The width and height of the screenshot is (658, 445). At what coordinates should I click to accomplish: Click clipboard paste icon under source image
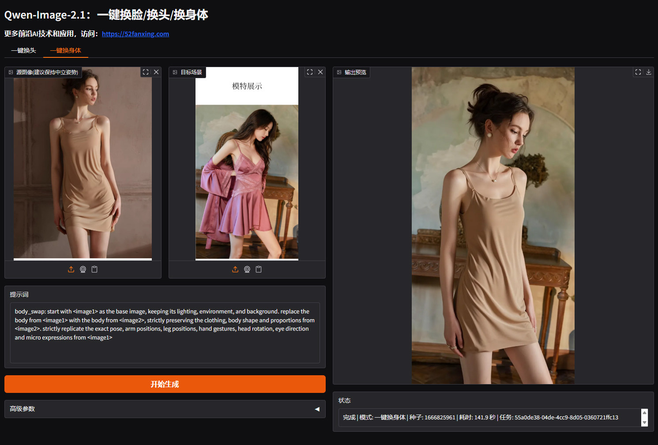pyautogui.click(x=94, y=269)
